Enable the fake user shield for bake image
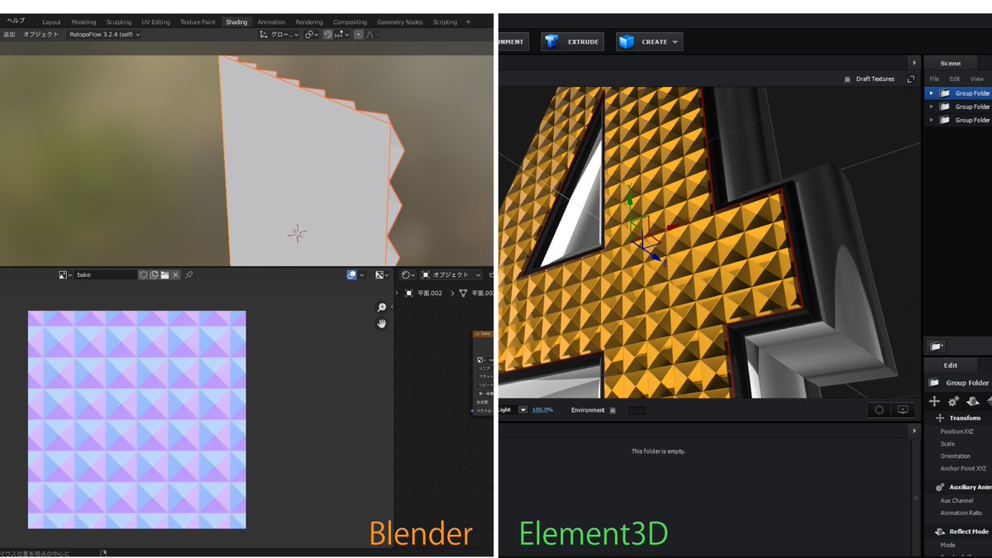Image resolution: width=992 pixels, height=558 pixels. [142, 274]
